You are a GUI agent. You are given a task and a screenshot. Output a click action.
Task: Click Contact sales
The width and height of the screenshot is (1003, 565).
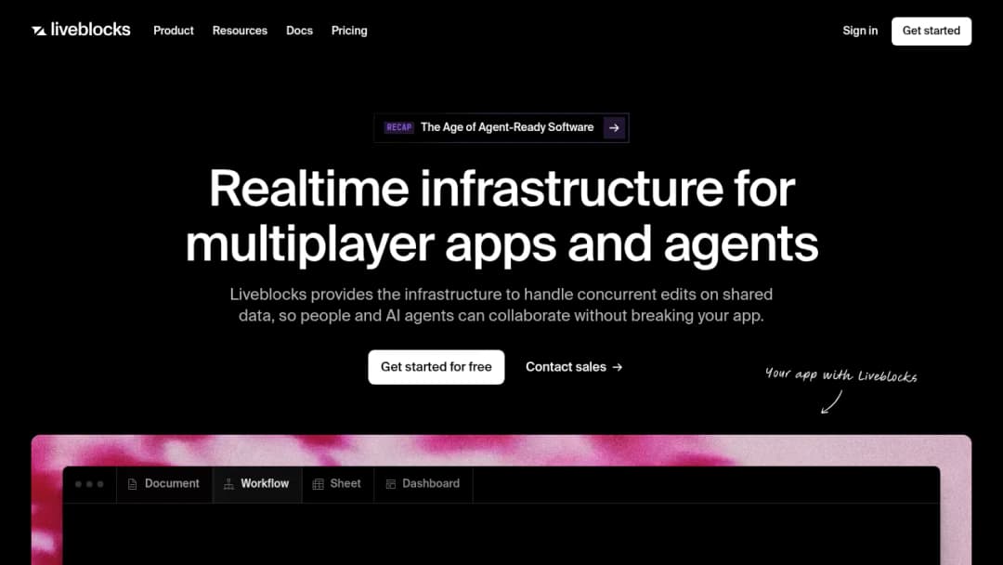click(x=574, y=367)
